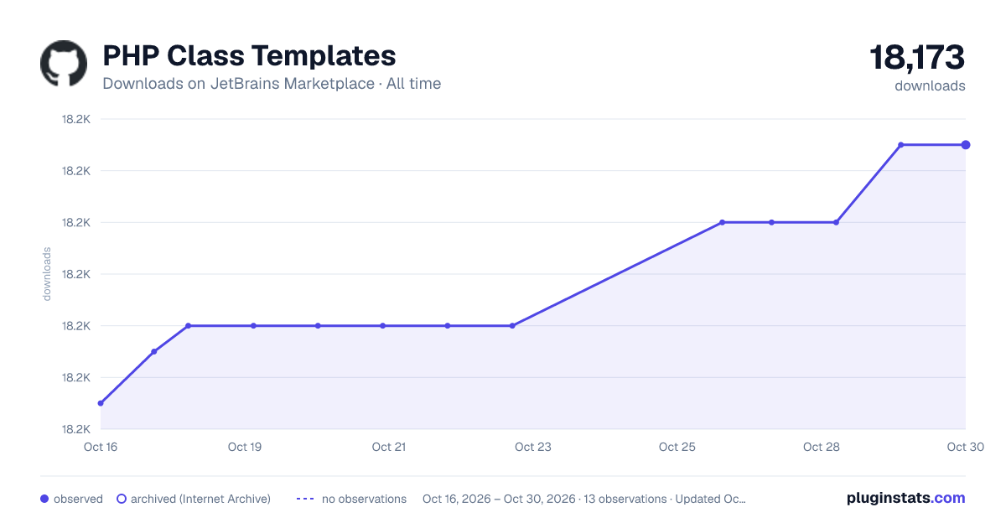This screenshot has height=528, width=1006.
Task: Click the date range observations footer text
Action: point(584,499)
